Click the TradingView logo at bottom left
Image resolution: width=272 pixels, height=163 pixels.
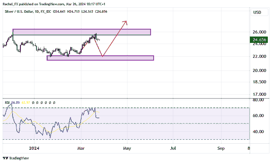16,158
